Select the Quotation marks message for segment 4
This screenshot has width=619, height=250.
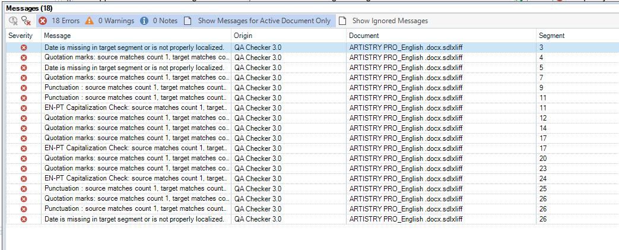coord(137,57)
